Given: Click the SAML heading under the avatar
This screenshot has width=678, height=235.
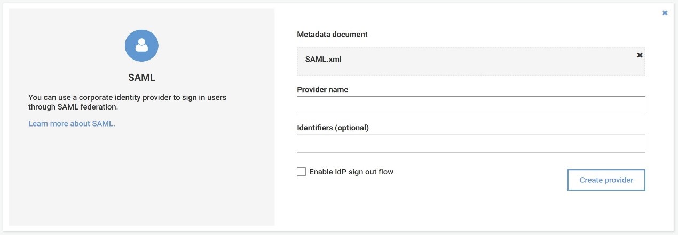Looking at the screenshot, I should [x=141, y=78].
